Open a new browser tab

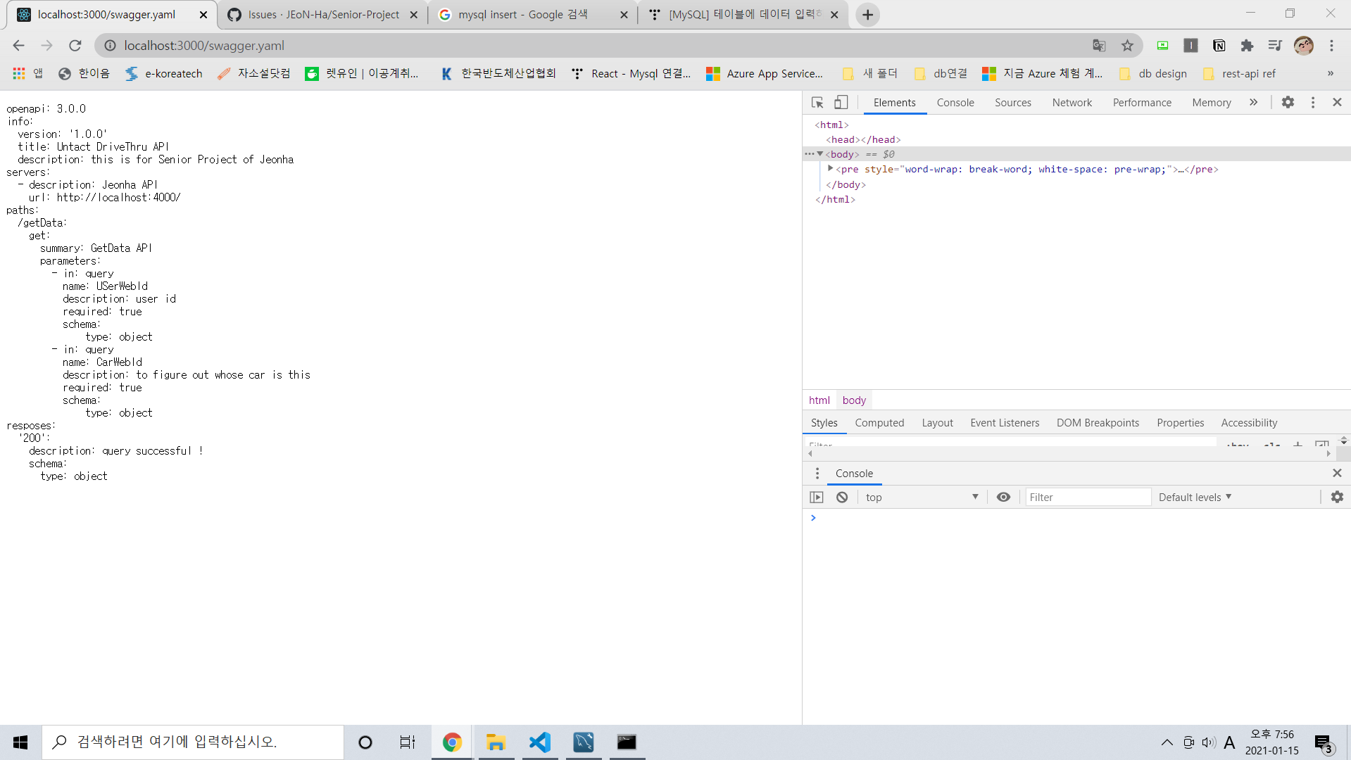click(x=868, y=15)
